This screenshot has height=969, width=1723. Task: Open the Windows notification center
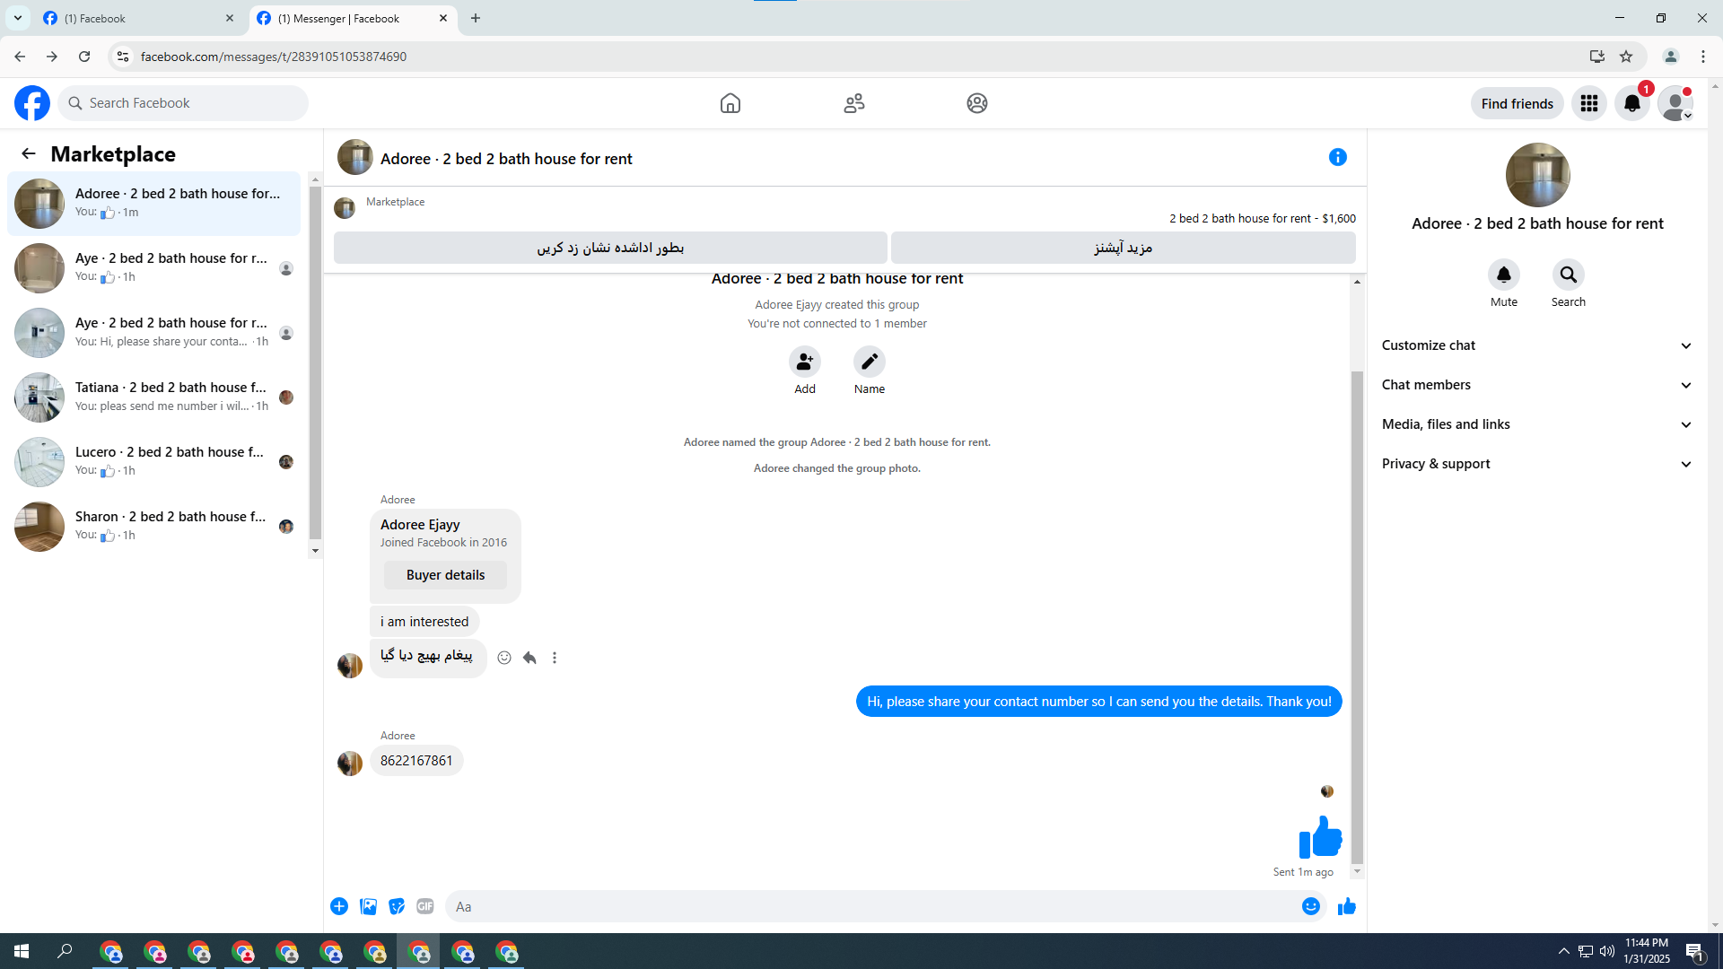pyautogui.click(x=1695, y=951)
